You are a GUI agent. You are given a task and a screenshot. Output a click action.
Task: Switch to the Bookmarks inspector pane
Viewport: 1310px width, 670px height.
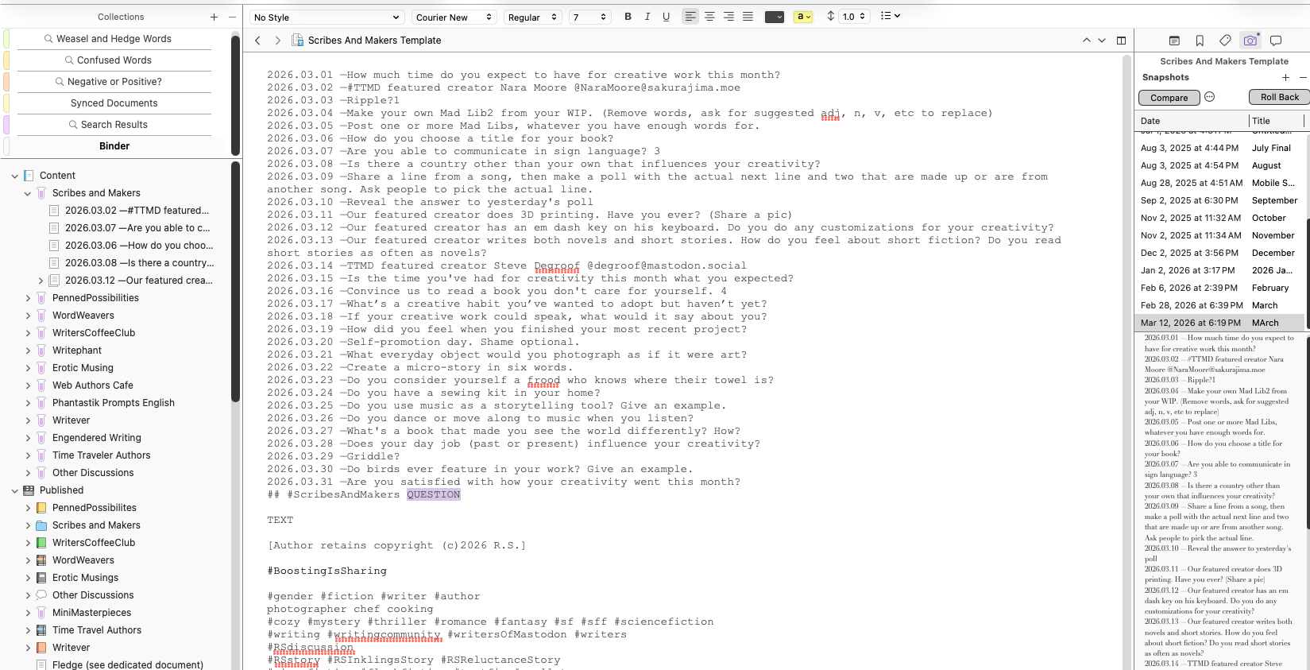coord(1200,41)
